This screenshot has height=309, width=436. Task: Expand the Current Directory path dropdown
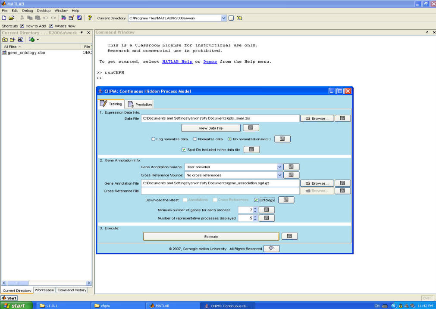[223, 18]
